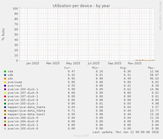
Task: Click the pve/vm-204-disk-1 legend label
Action: click(23, 125)
